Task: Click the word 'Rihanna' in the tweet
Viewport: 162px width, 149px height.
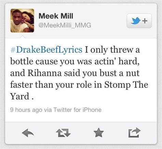Action: (x=45, y=73)
